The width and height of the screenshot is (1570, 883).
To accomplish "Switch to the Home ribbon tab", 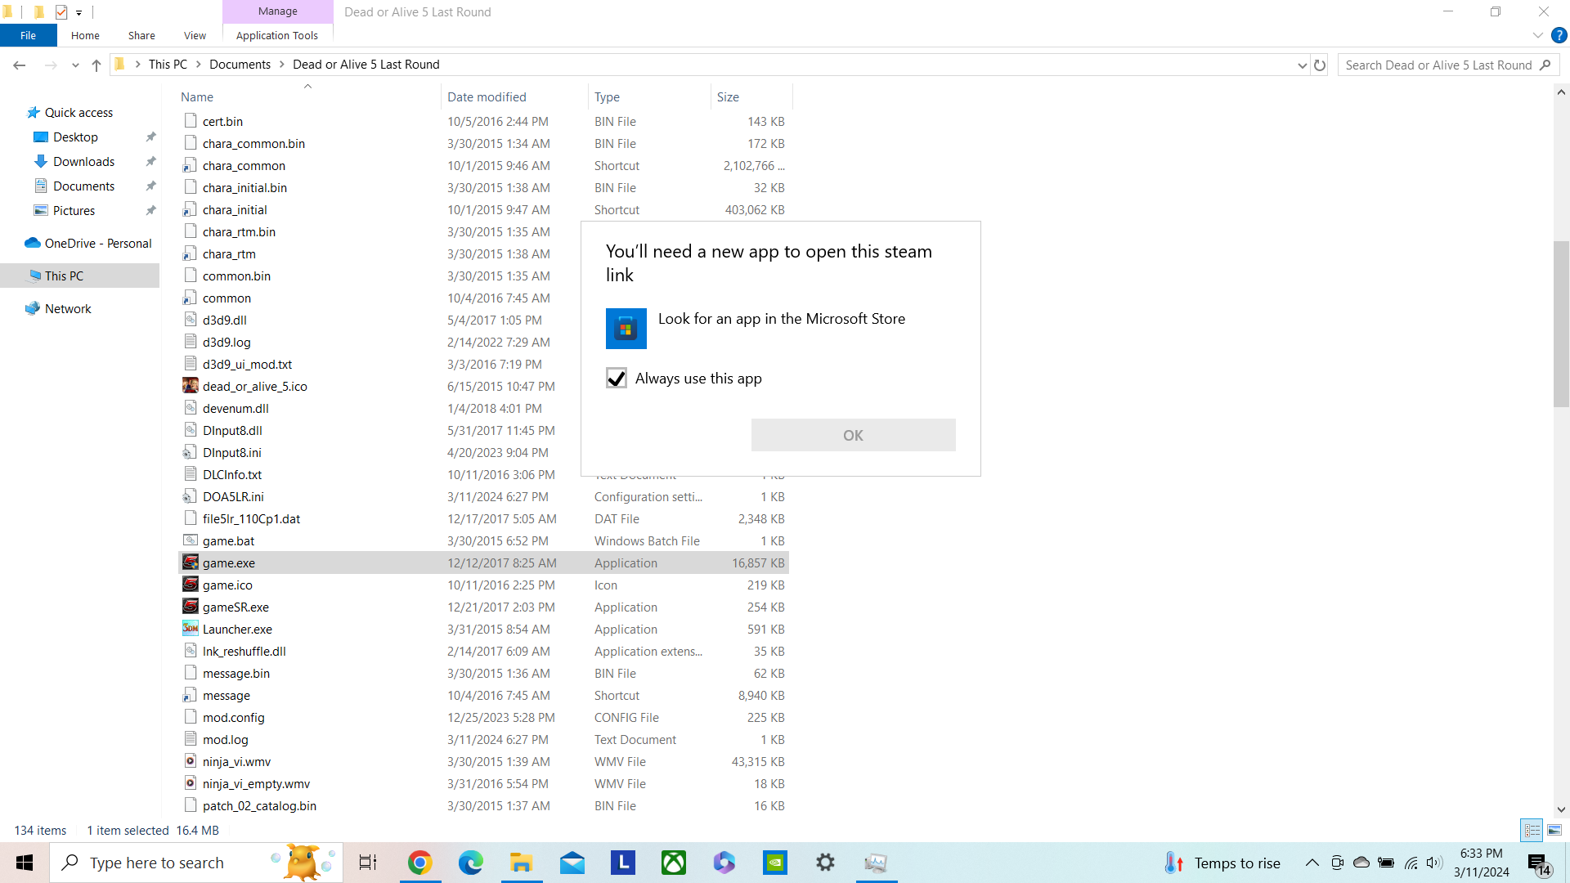I will coord(85,35).
